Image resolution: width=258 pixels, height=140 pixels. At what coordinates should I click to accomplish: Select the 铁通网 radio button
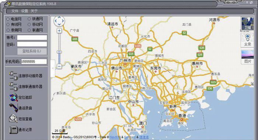tap(29, 19)
